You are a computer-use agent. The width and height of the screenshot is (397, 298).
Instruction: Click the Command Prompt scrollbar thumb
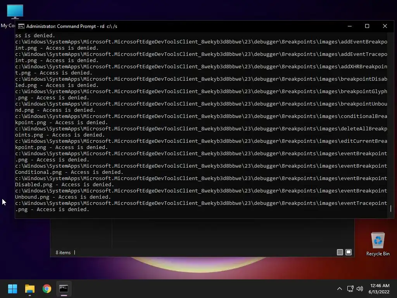coord(391,208)
